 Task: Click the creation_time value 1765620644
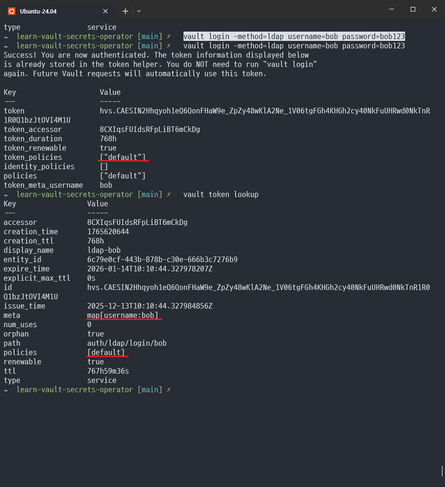coord(108,232)
